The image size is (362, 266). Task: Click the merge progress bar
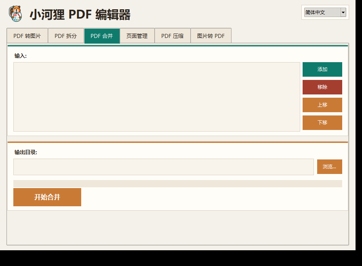[x=177, y=183]
